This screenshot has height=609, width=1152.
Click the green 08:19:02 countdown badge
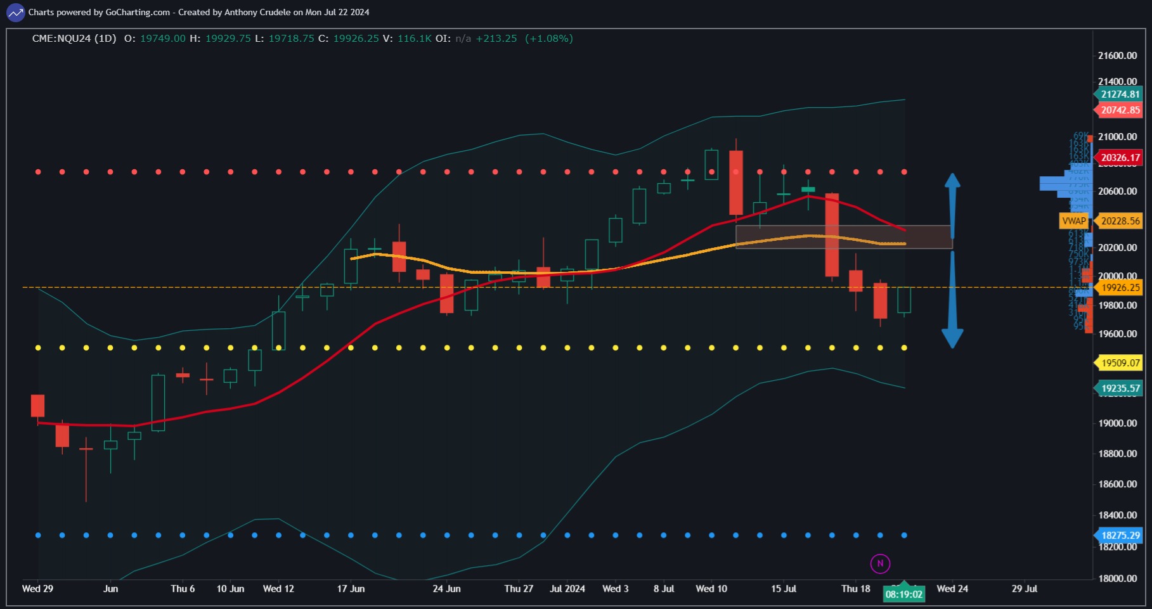click(x=904, y=594)
